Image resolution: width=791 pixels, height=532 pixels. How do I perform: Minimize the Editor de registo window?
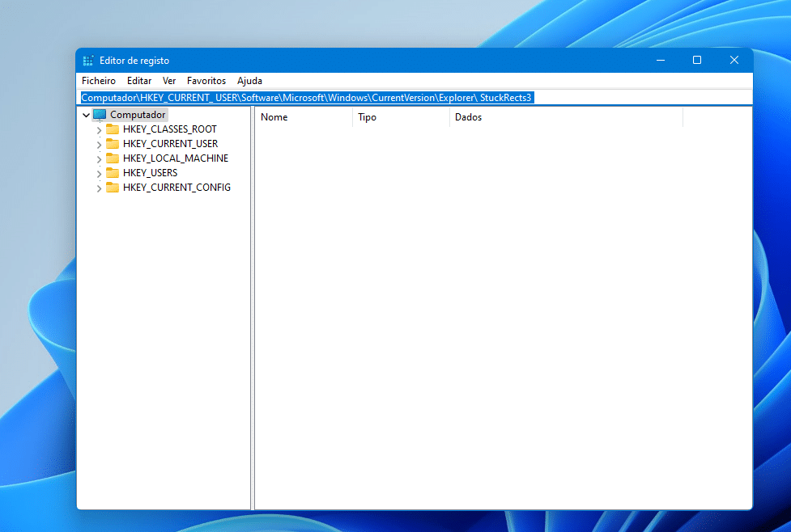661,61
